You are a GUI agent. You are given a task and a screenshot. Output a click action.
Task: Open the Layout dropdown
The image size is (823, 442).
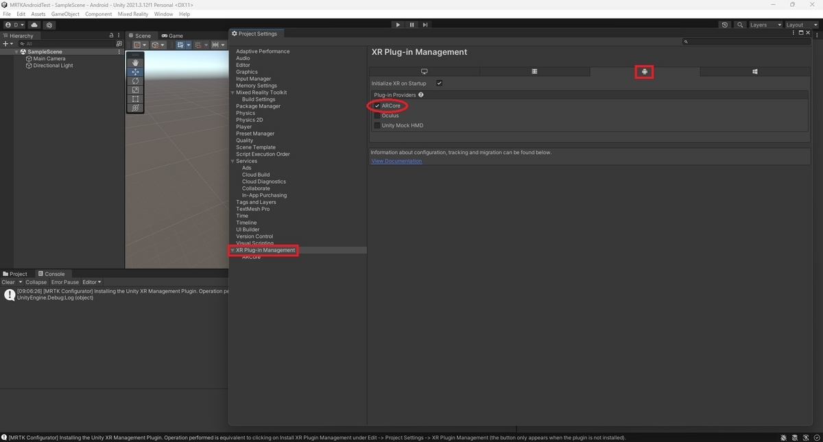click(801, 25)
